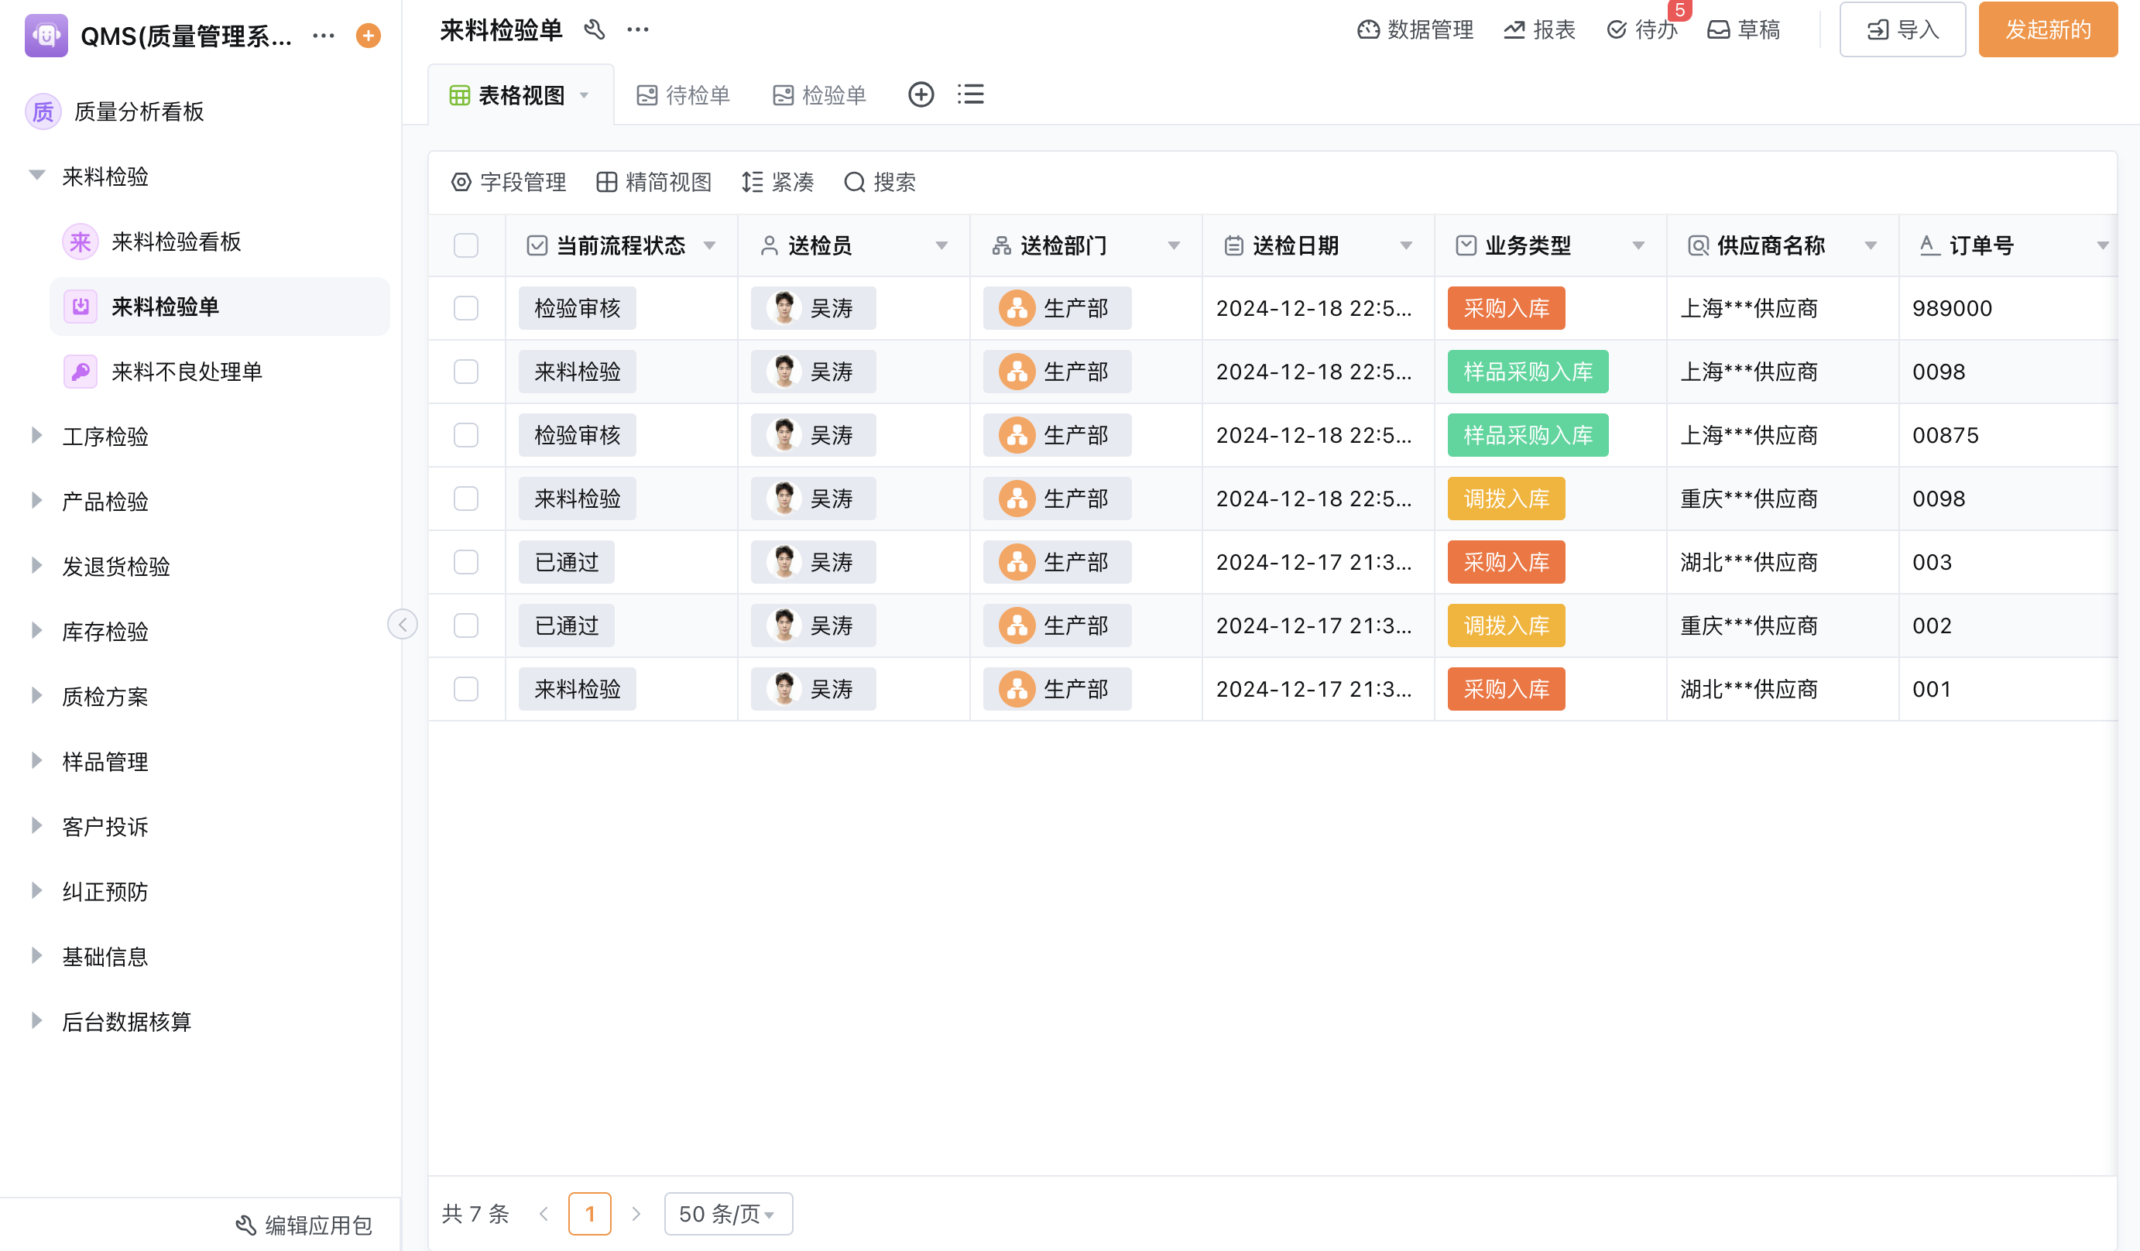
Task: Click the 发起新的 button
Action: tap(2047, 29)
